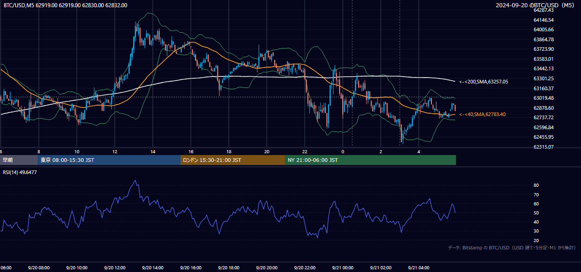The height and width of the screenshot is (272, 581).
Task: Click the 63723.90 price axis value
Action: point(543,49)
